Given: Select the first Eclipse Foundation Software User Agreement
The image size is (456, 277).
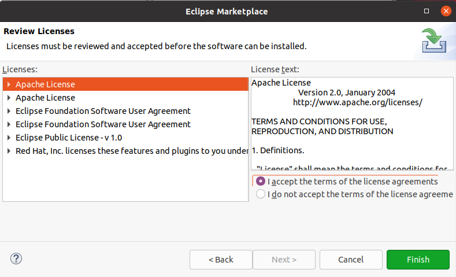Looking at the screenshot, I should tap(103, 111).
